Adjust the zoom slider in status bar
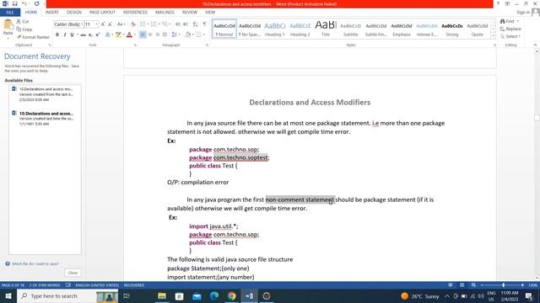Image resolution: width=540 pixels, height=303 pixels. point(503,285)
